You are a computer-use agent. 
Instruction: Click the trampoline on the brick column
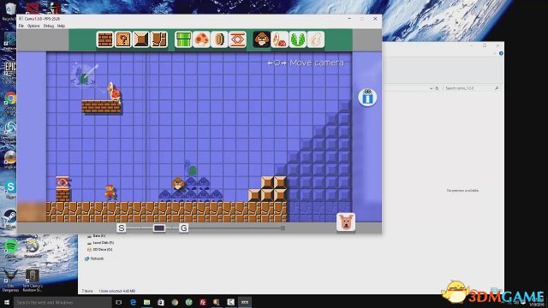pyautogui.click(x=63, y=182)
